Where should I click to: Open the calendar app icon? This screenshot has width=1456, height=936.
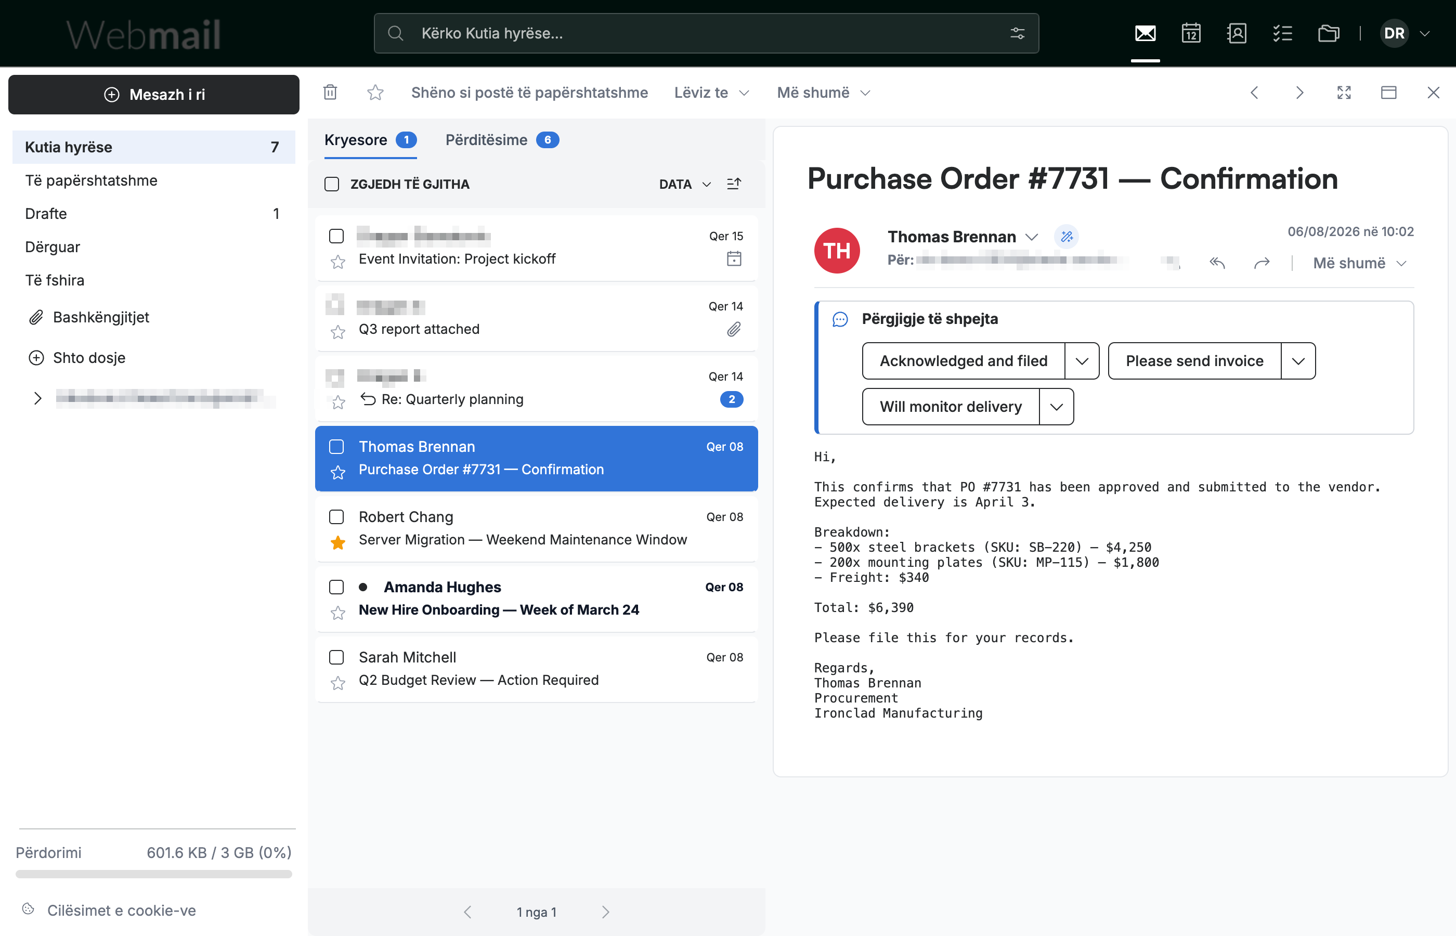[x=1190, y=33]
